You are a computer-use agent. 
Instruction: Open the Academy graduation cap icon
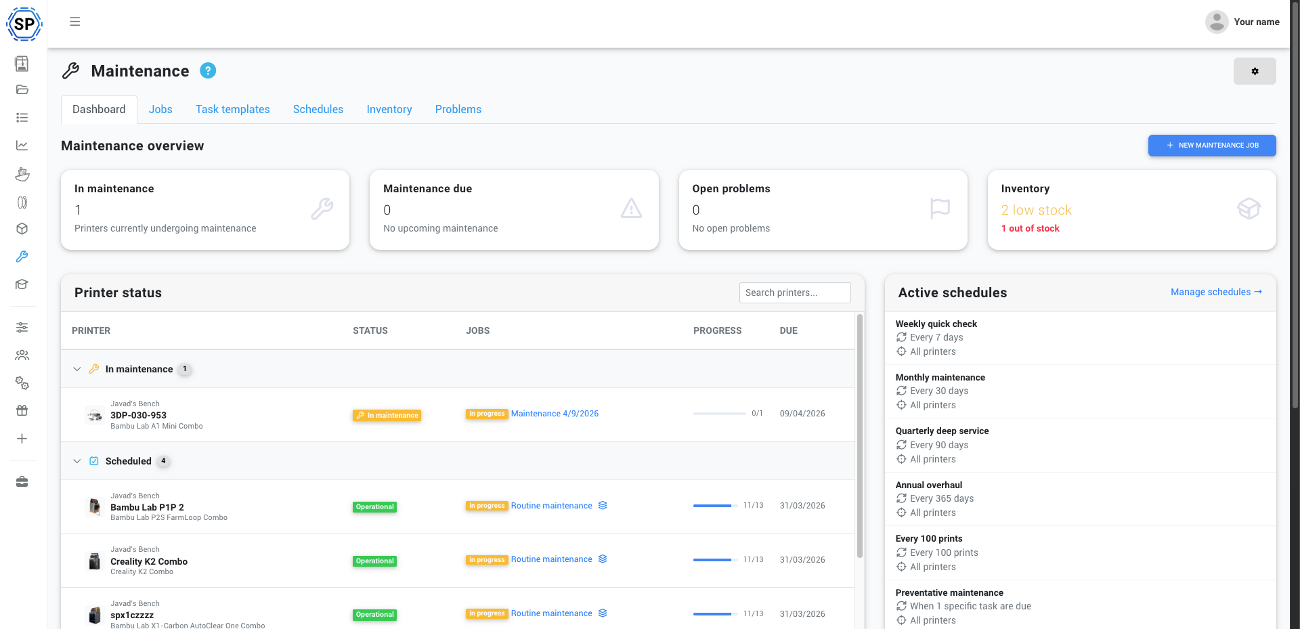22,284
